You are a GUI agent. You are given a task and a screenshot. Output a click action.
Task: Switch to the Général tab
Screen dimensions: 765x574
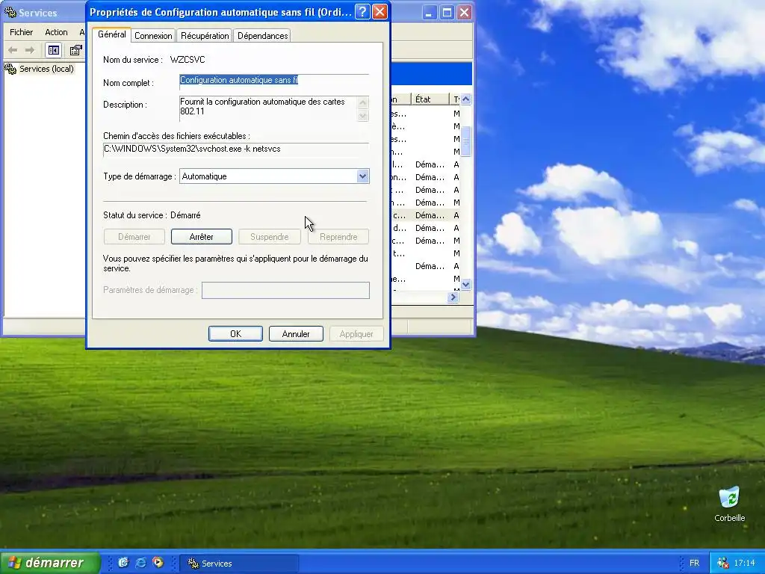(x=112, y=34)
